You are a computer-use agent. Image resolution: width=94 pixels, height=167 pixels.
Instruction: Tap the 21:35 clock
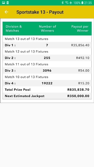pyautogui.click(x=88, y=3)
